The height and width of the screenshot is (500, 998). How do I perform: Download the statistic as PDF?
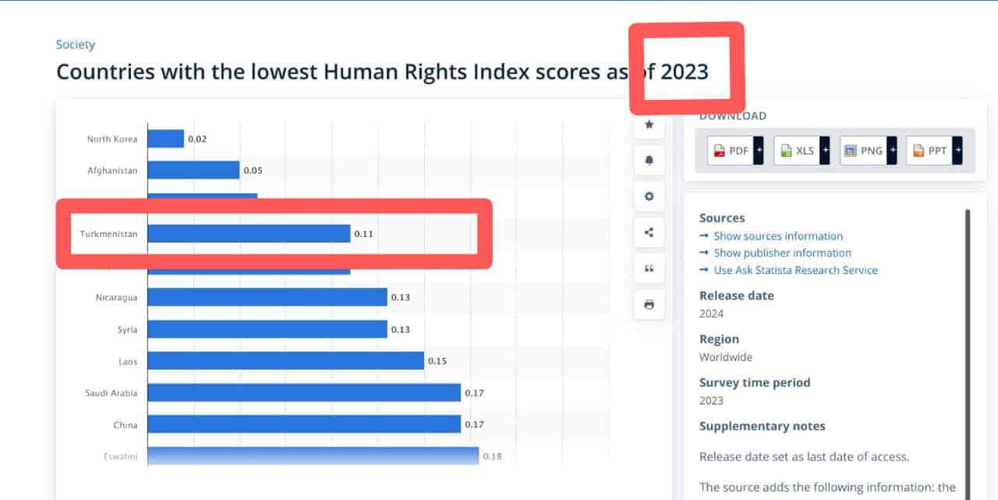731,151
